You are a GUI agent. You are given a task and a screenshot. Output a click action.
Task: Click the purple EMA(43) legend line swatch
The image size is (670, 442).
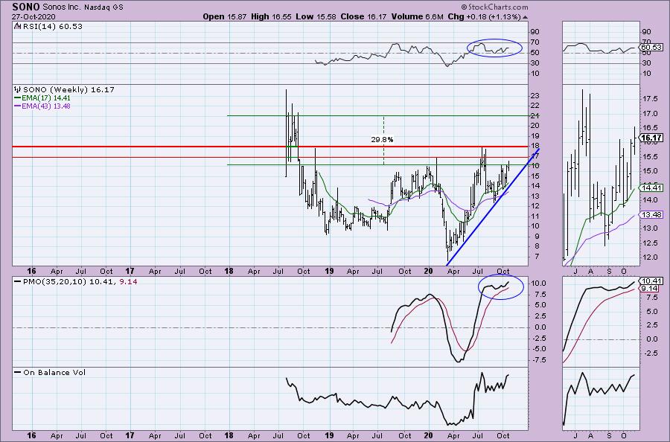pos(18,106)
